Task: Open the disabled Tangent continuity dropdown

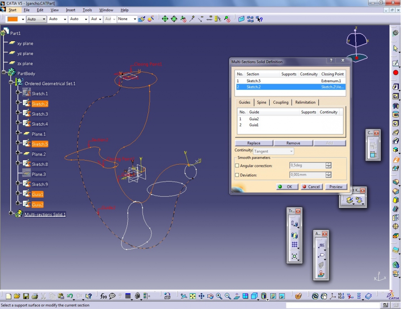Action: tap(273, 152)
